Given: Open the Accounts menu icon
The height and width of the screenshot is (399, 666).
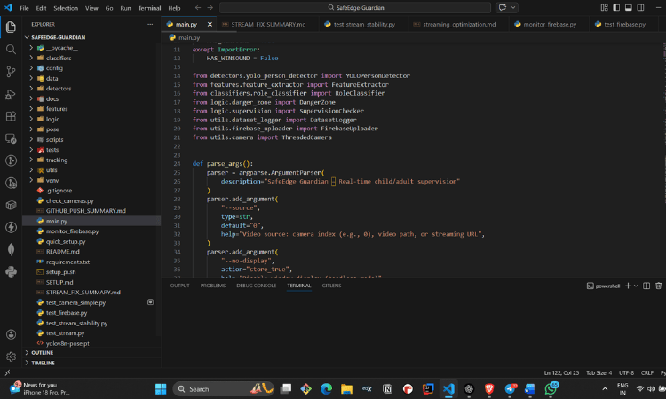Looking at the screenshot, I should pos(11,334).
